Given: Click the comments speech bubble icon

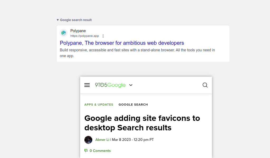Looking at the screenshot, I should 86,151.
